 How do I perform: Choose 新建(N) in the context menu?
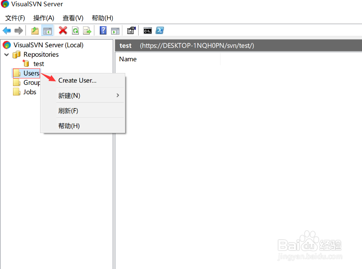(x=83, y=95)
